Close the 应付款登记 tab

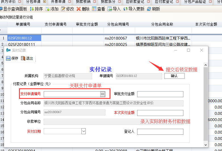[177, 1]
